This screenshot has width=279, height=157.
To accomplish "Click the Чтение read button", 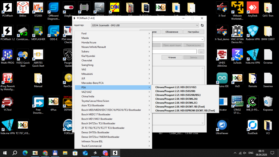I will pyautogui.click(x=172, y=57).
